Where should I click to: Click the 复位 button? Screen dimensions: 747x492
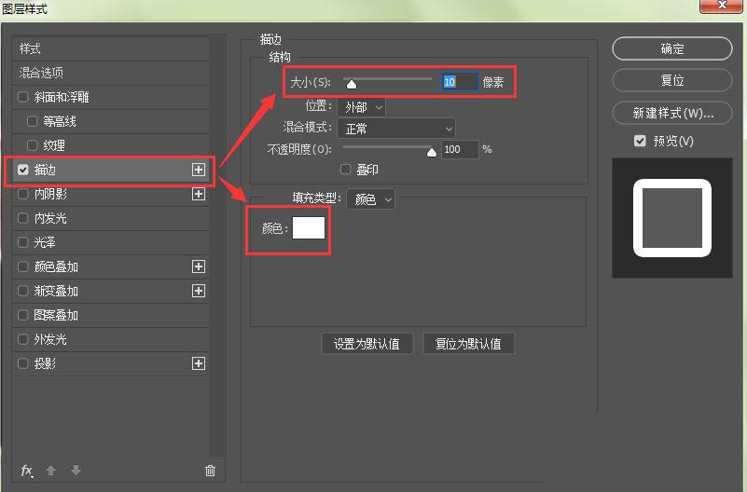672,80
